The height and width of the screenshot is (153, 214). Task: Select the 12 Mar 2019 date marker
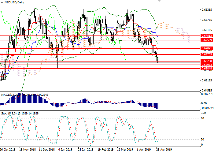125,150
